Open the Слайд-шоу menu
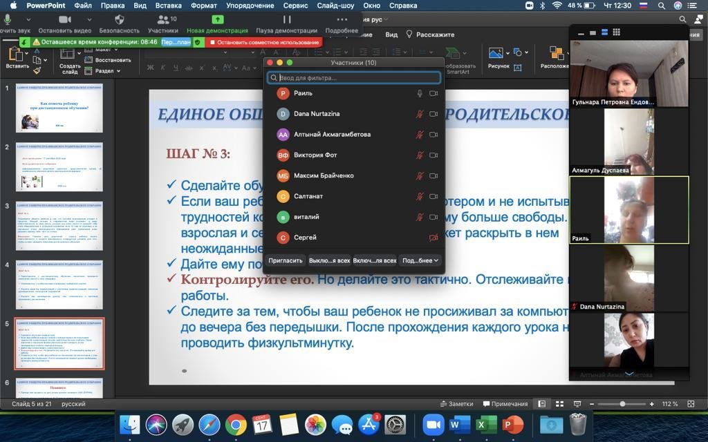The image size is (708, 442). click(336, 6)
